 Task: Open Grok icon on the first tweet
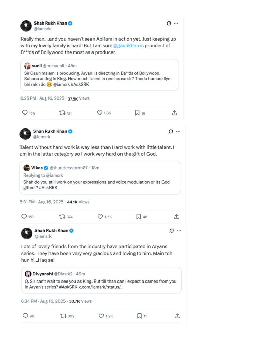pyautogui.click(x=169, y=24)
